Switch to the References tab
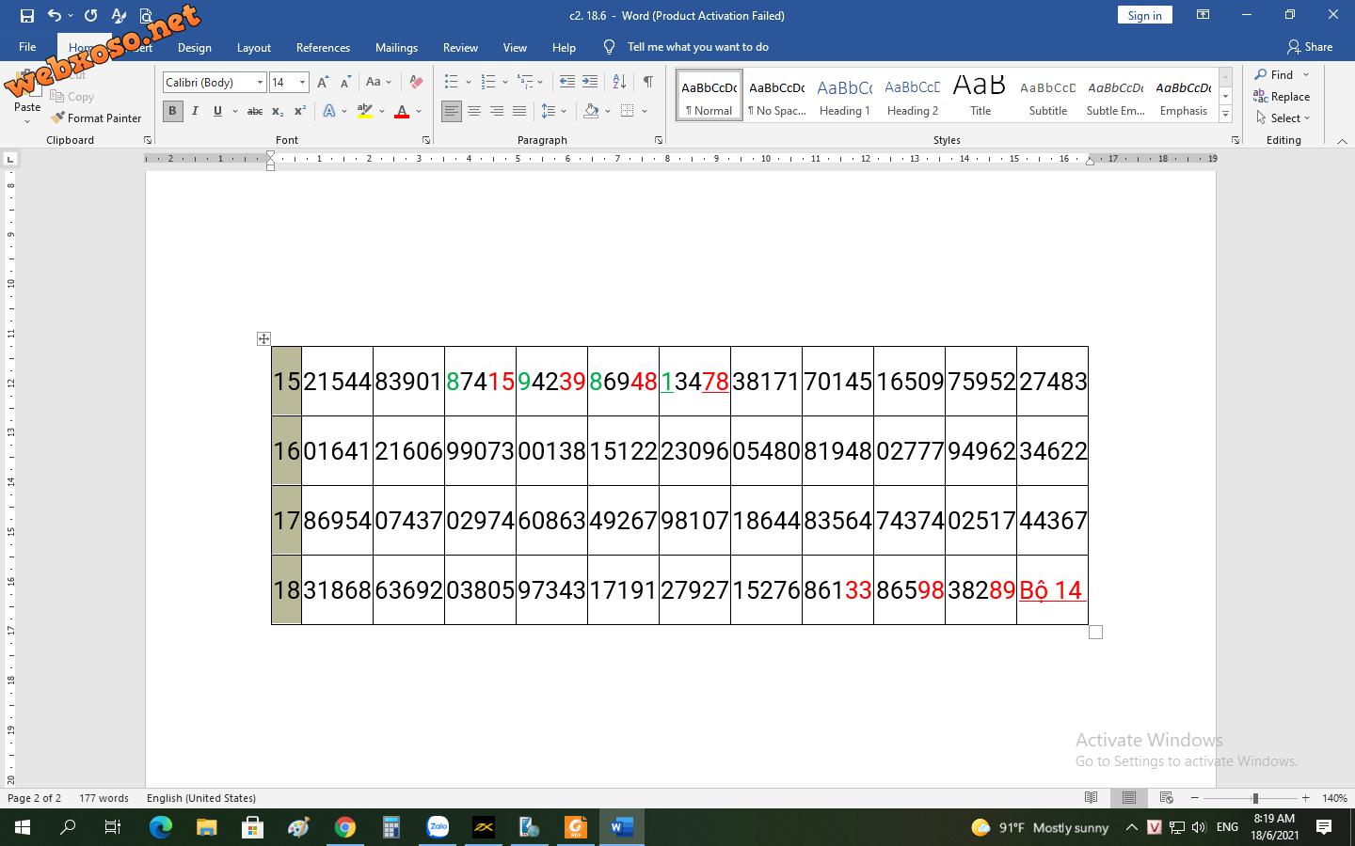Screen dimensions: 1355x846 [323, 47]
